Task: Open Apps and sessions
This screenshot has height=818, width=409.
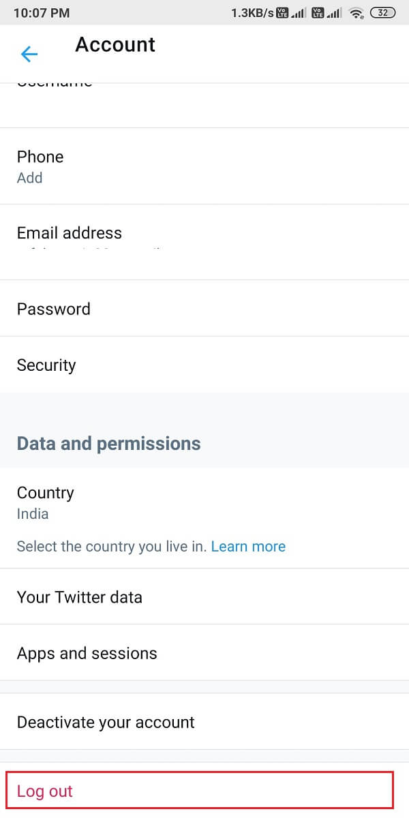Action: (x=87, y=653)
